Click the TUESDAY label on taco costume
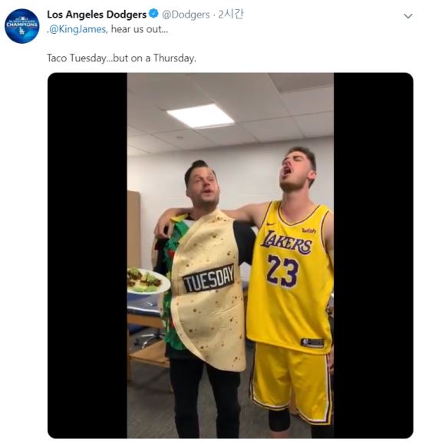Screen dimensions: 422x446 click(209, 278)
